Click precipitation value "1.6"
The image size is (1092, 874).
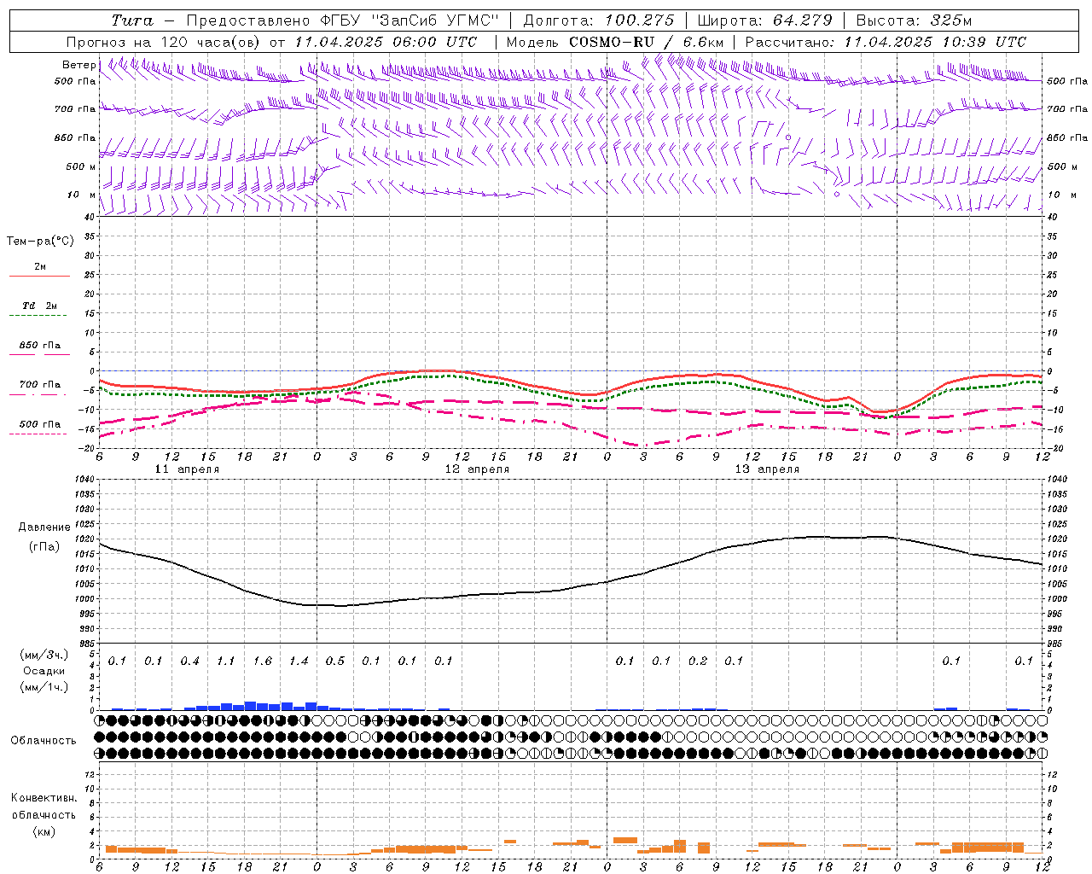pyautogui.click(x=263, y=661)
